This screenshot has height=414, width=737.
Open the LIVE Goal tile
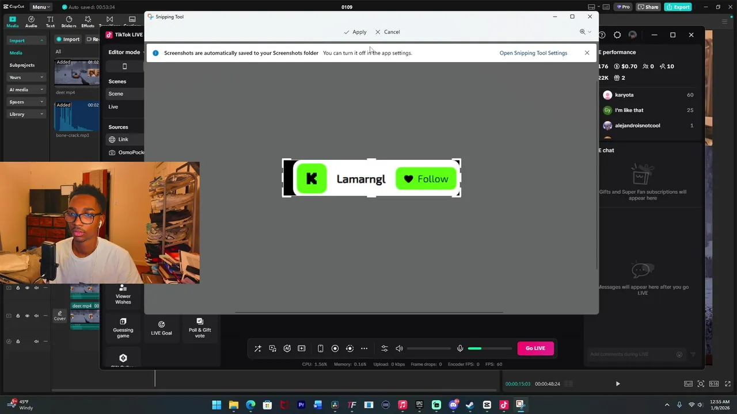pyautogui.click(x=161, y=328)
